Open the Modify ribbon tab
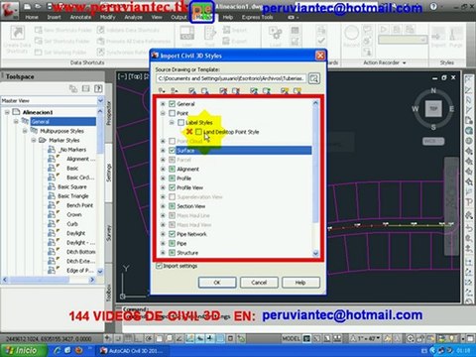Viewport: 476px width, 357px height. 108,17
